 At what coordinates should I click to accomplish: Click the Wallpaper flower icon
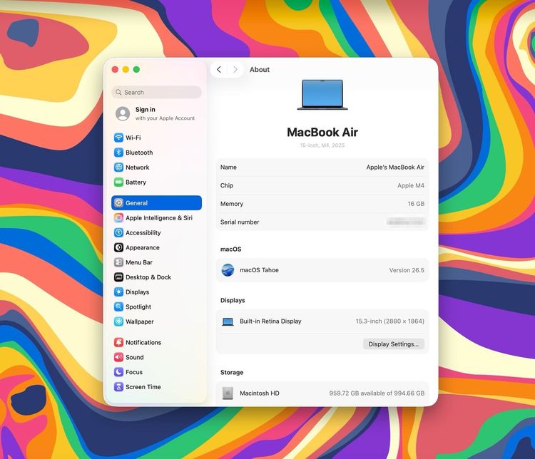pos(118,321)
